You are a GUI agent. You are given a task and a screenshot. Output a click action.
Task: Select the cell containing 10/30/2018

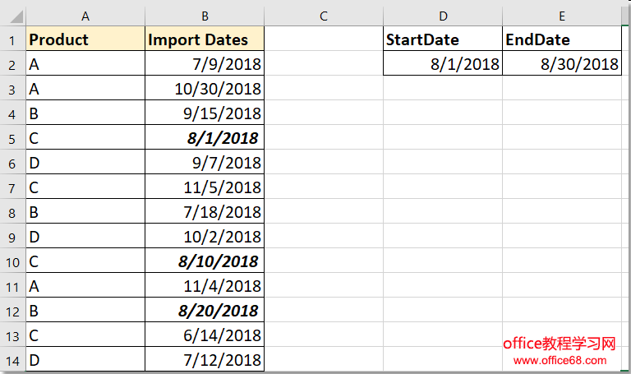coord(205,89)
